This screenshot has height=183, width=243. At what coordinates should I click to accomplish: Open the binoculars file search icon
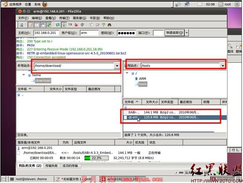tap(109, 25)
